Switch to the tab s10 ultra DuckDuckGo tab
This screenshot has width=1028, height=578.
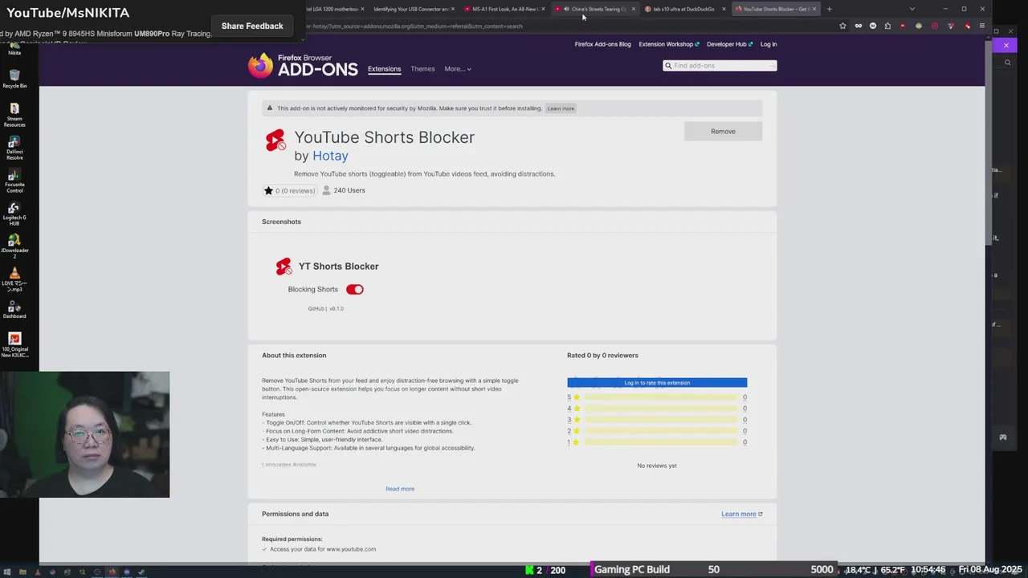click(x=684, y=9)
